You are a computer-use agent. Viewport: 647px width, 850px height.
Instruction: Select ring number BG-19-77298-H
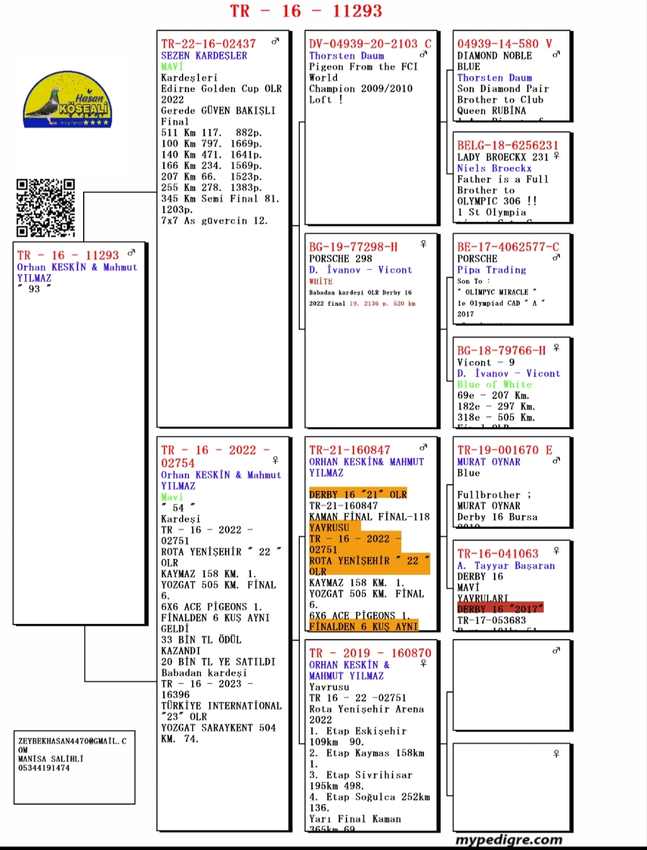pos(353,246)
